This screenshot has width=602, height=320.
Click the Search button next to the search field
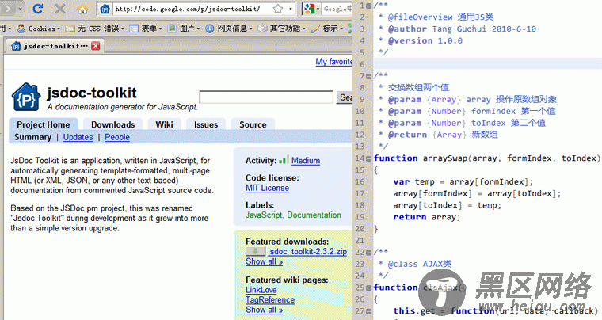click(x=345, y=97)
